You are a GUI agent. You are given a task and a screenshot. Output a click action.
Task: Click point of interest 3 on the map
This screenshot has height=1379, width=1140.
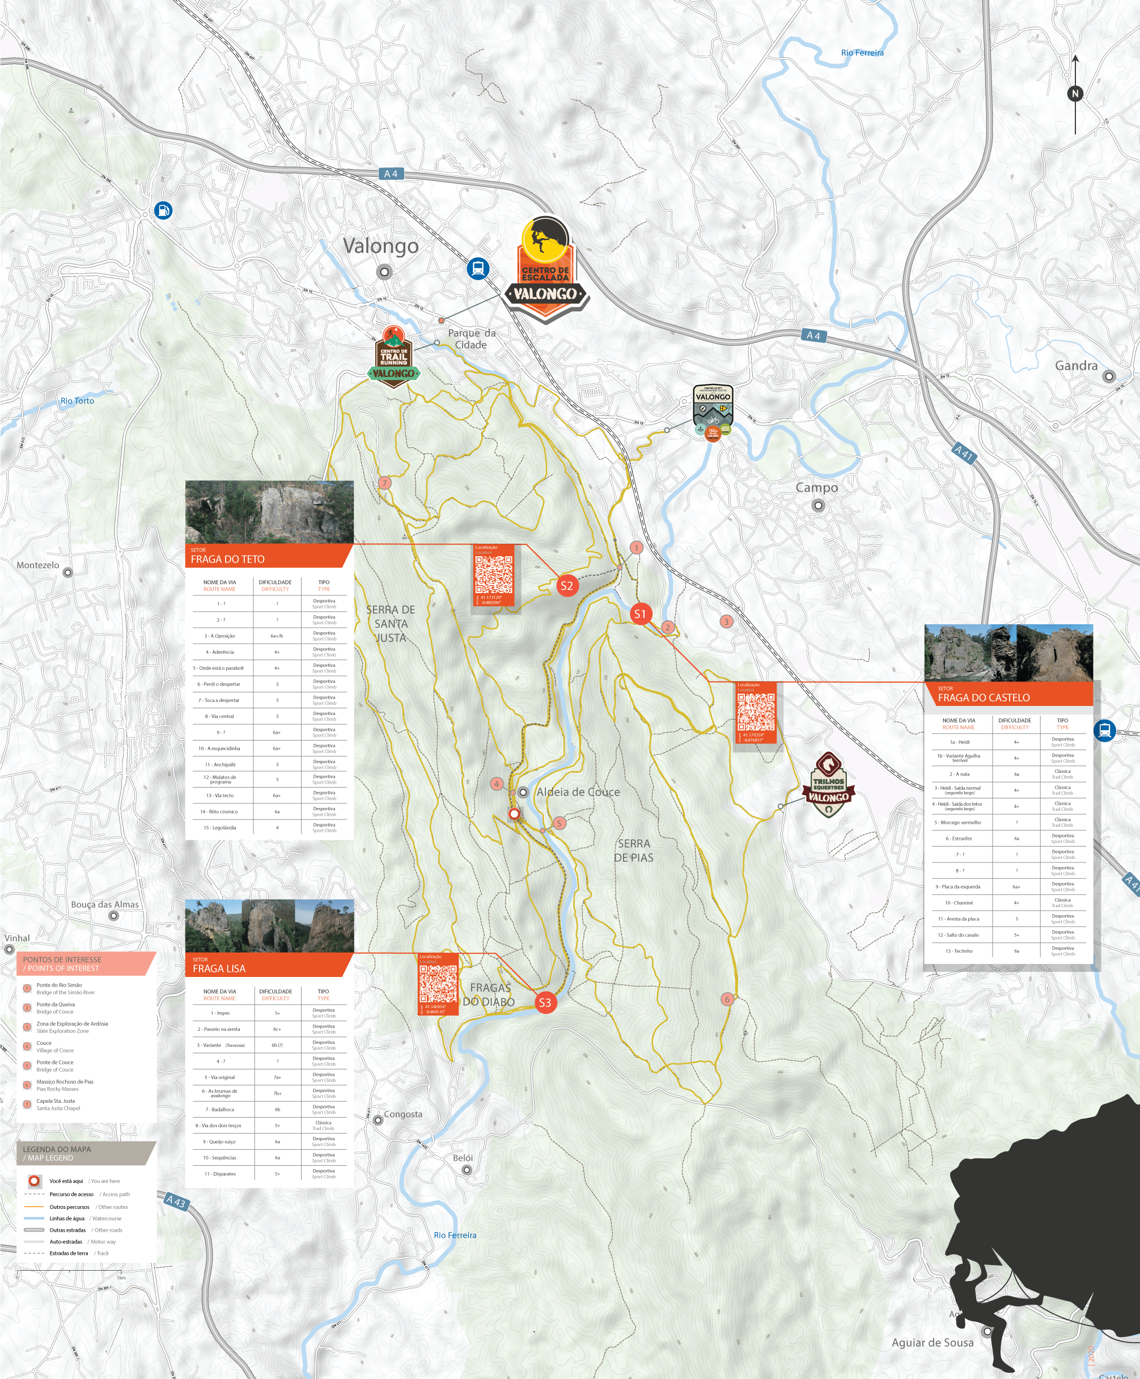pyautogui.click(x=726, y=620)
